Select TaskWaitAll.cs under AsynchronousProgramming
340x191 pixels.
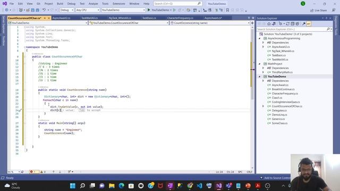(280, 59)
